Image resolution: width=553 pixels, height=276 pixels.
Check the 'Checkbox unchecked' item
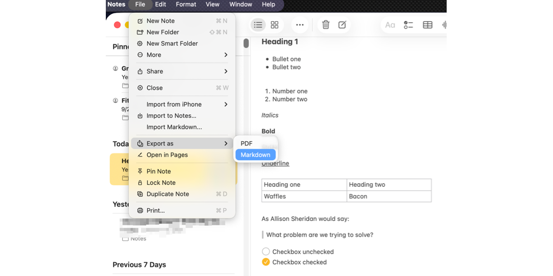click(x=266, y=252)
